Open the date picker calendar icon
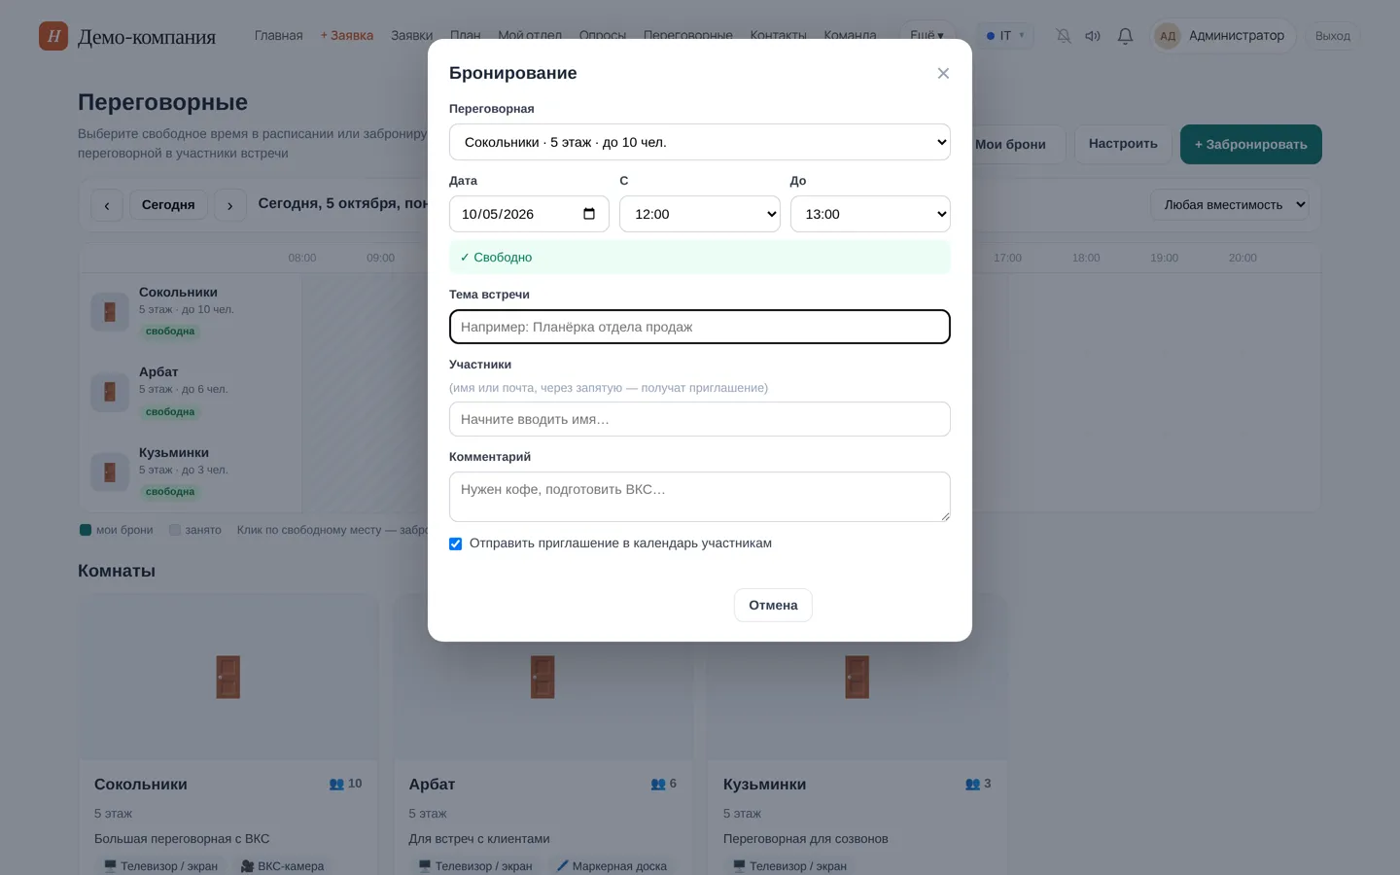 pos(589,214)
